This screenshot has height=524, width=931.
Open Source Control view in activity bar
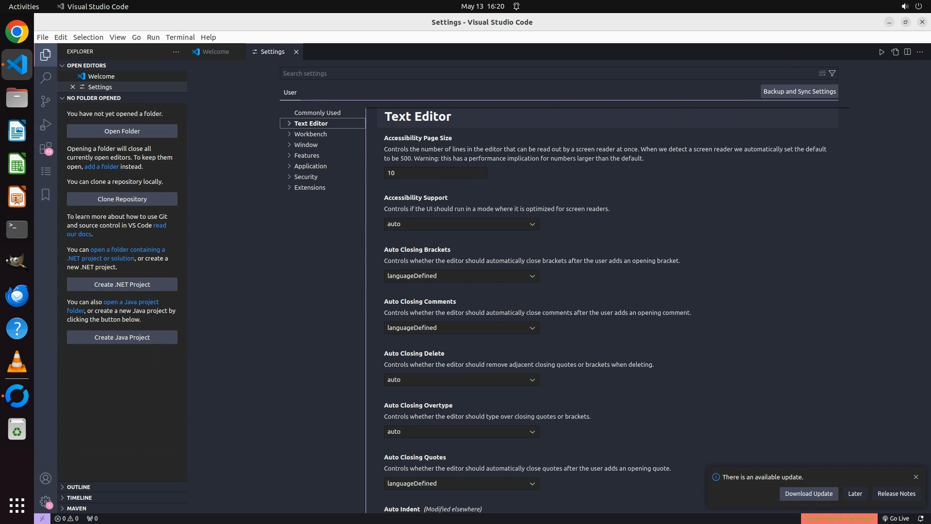tap(46, 101)
